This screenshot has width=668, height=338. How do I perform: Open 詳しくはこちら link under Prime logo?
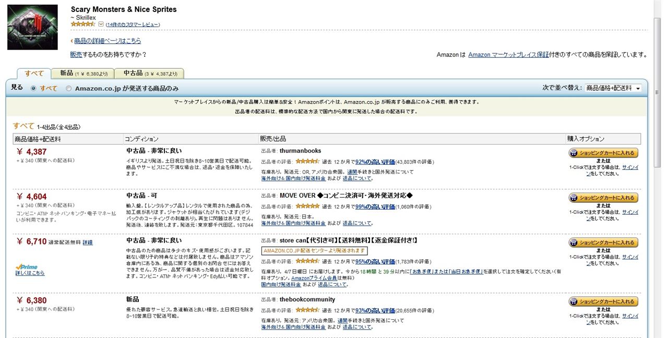[30, 273]
